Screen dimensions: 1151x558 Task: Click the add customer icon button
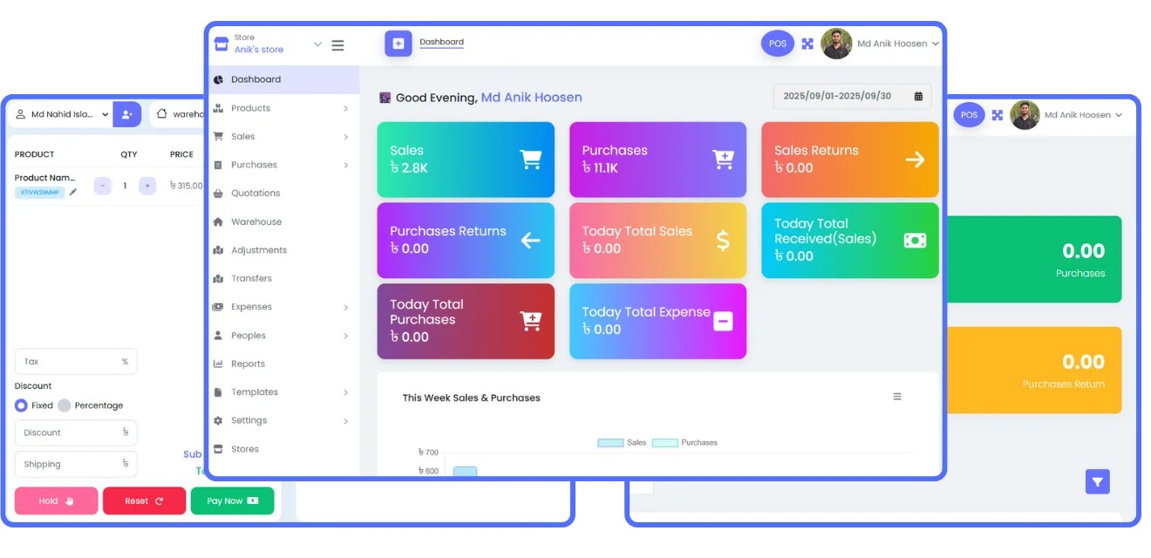point(126,114)
